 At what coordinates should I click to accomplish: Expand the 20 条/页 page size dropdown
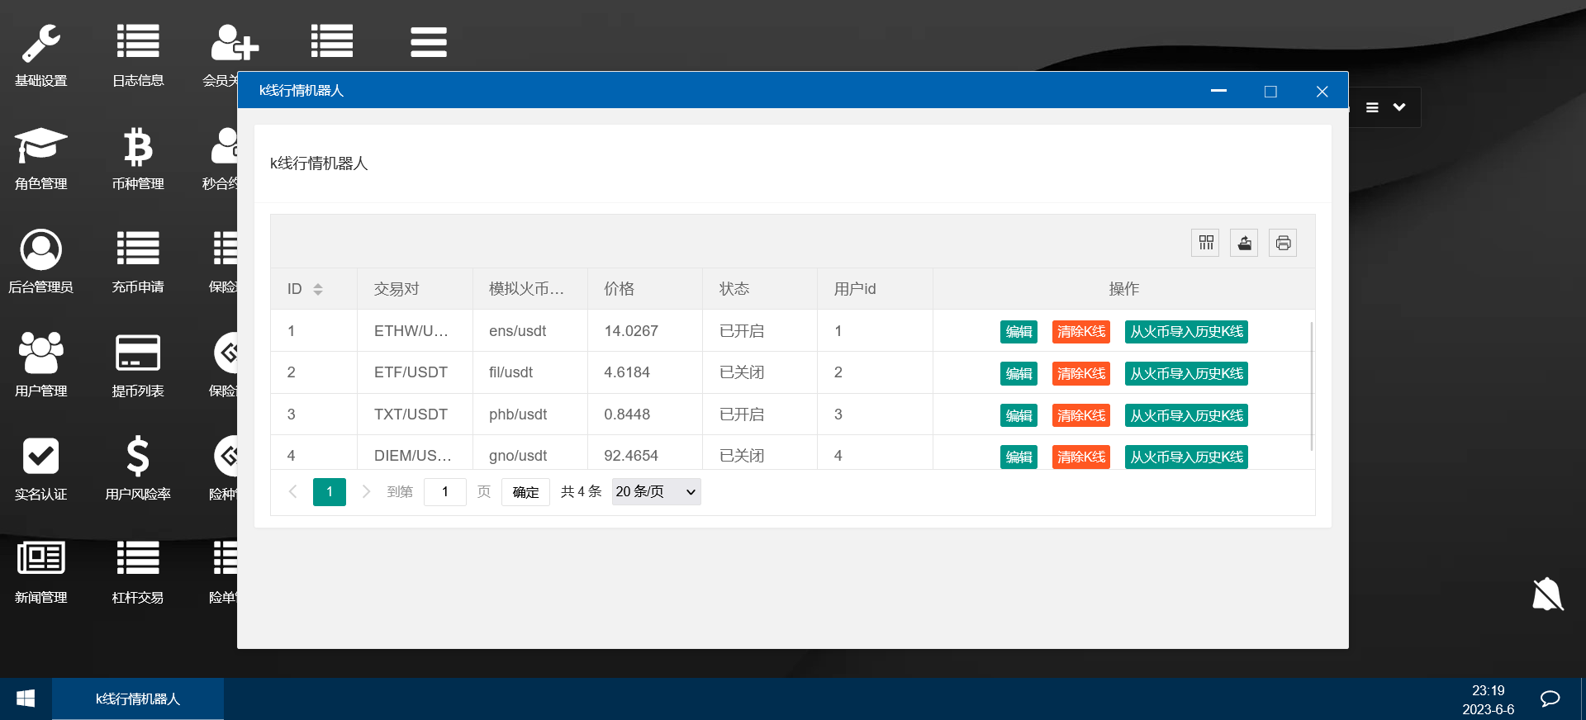656,492
